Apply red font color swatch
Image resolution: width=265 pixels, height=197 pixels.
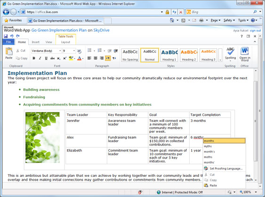tap(79, 58)
